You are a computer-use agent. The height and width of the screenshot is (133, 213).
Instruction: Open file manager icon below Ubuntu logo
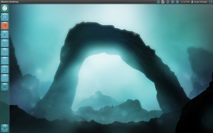coord(5,17)
